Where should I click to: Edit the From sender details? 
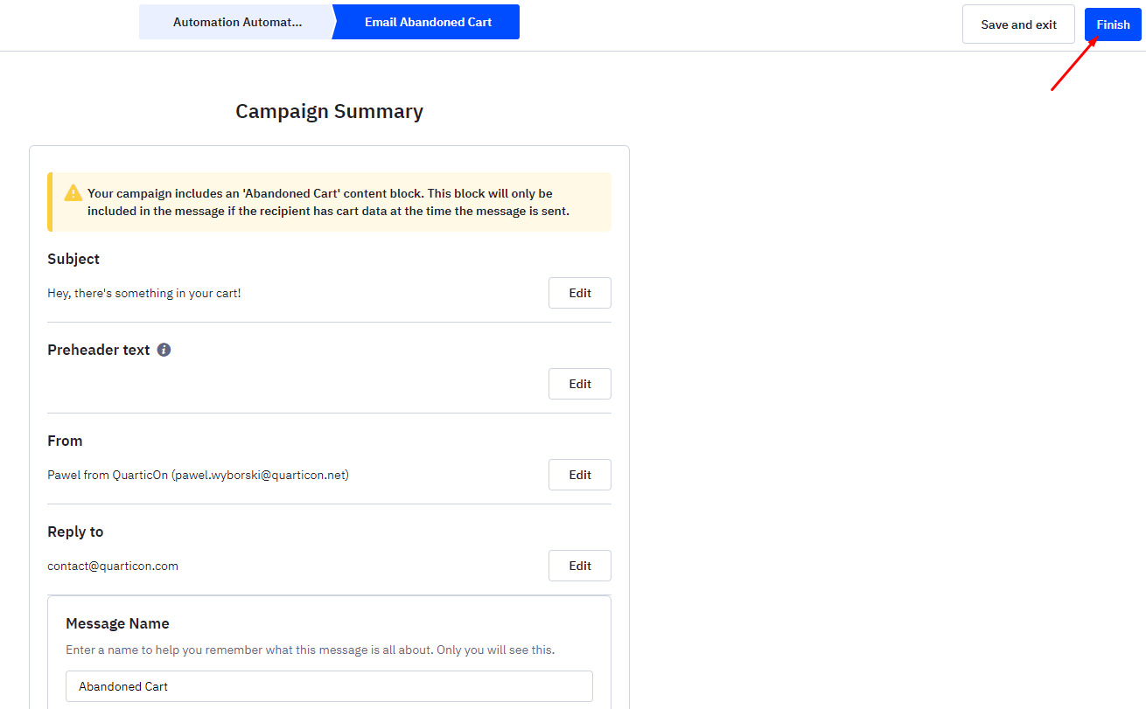tap(580, 475)
